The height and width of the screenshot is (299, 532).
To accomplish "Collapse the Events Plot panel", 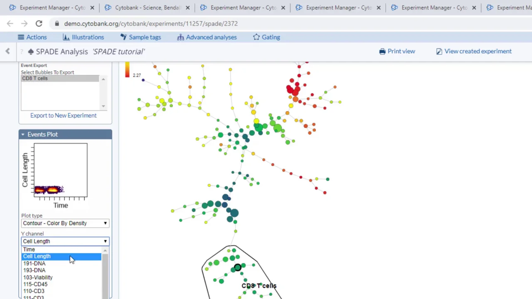I will pos(23,134).
